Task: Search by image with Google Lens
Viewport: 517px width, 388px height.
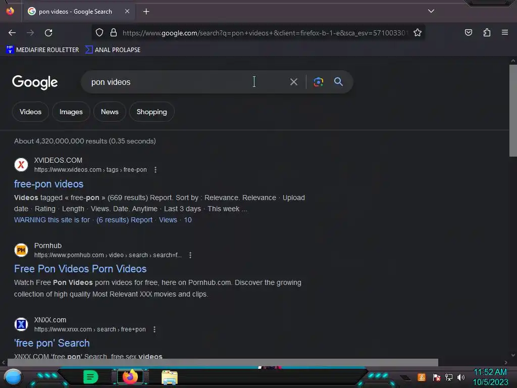Action: click(318, 82)
